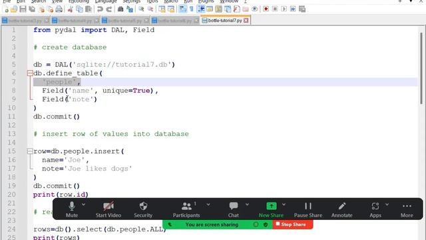426x240 pixels.
Task: Pause Share in Zoom toolbar
Action: pyautogui.click(x=308, y=209)
